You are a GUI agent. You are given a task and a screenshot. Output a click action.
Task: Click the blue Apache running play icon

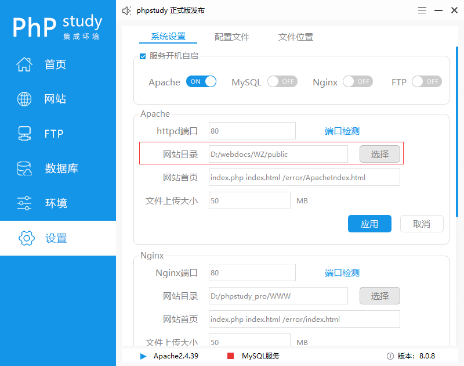point(143,356)
